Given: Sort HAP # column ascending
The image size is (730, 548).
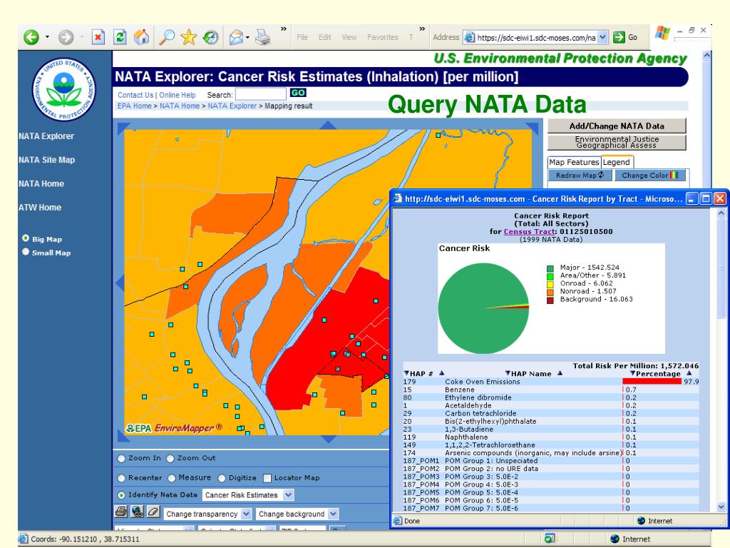Looking at the screenshot, I should (x=441, y=373).
